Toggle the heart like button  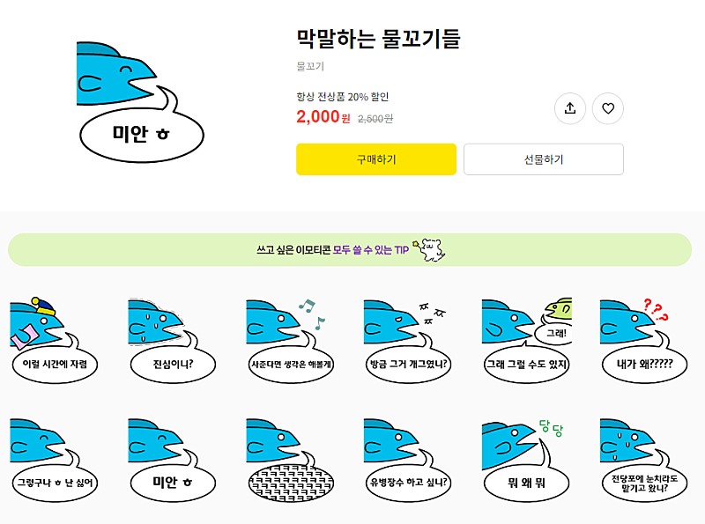click(x=608, y=108)
